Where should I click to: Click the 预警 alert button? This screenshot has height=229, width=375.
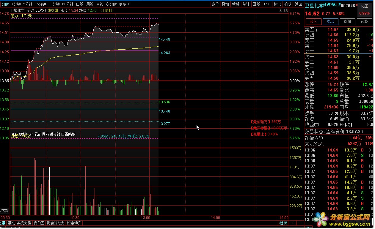tap(364, 21)
